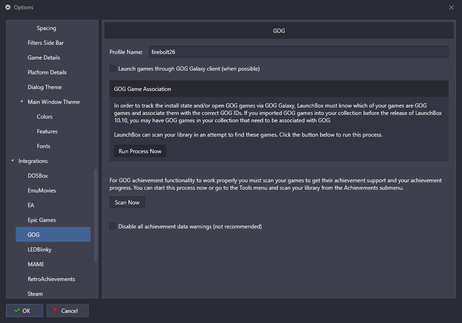462x323 pixels.
Task: Open EA integration settings
Action: click(x=30, y=205)
